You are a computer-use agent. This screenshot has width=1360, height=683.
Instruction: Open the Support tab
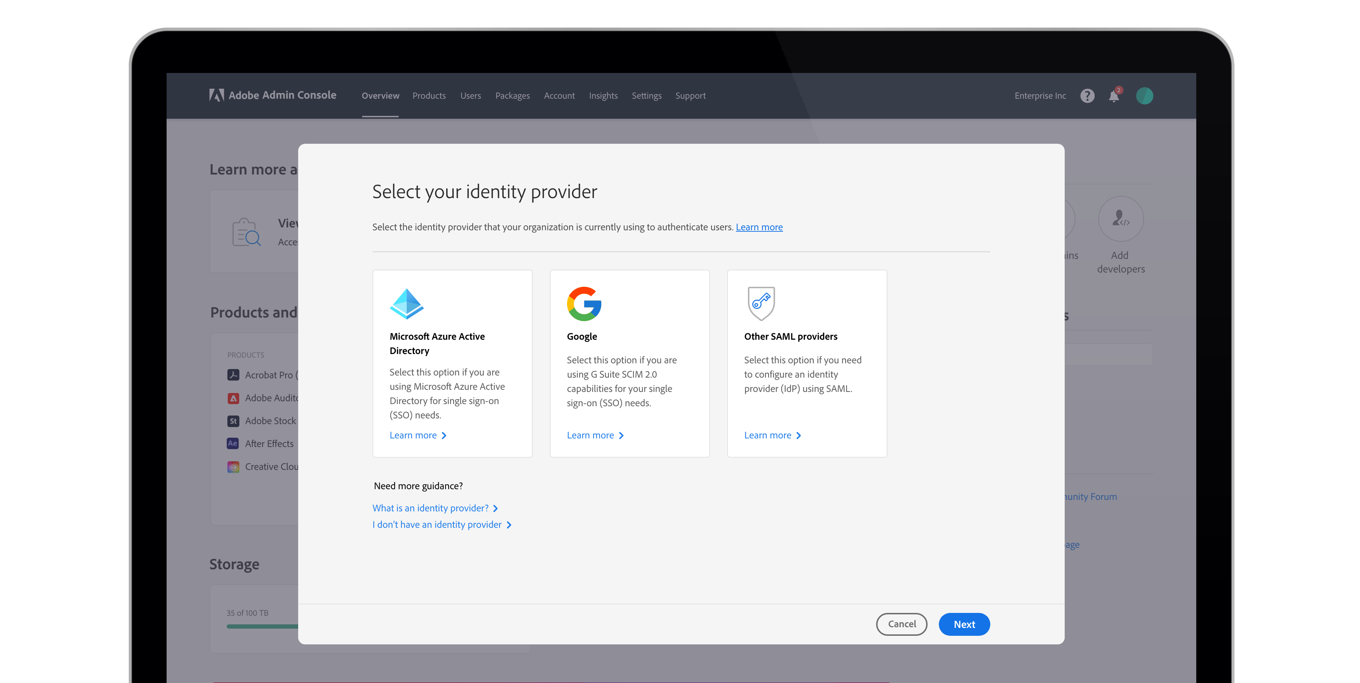[690, 95]
